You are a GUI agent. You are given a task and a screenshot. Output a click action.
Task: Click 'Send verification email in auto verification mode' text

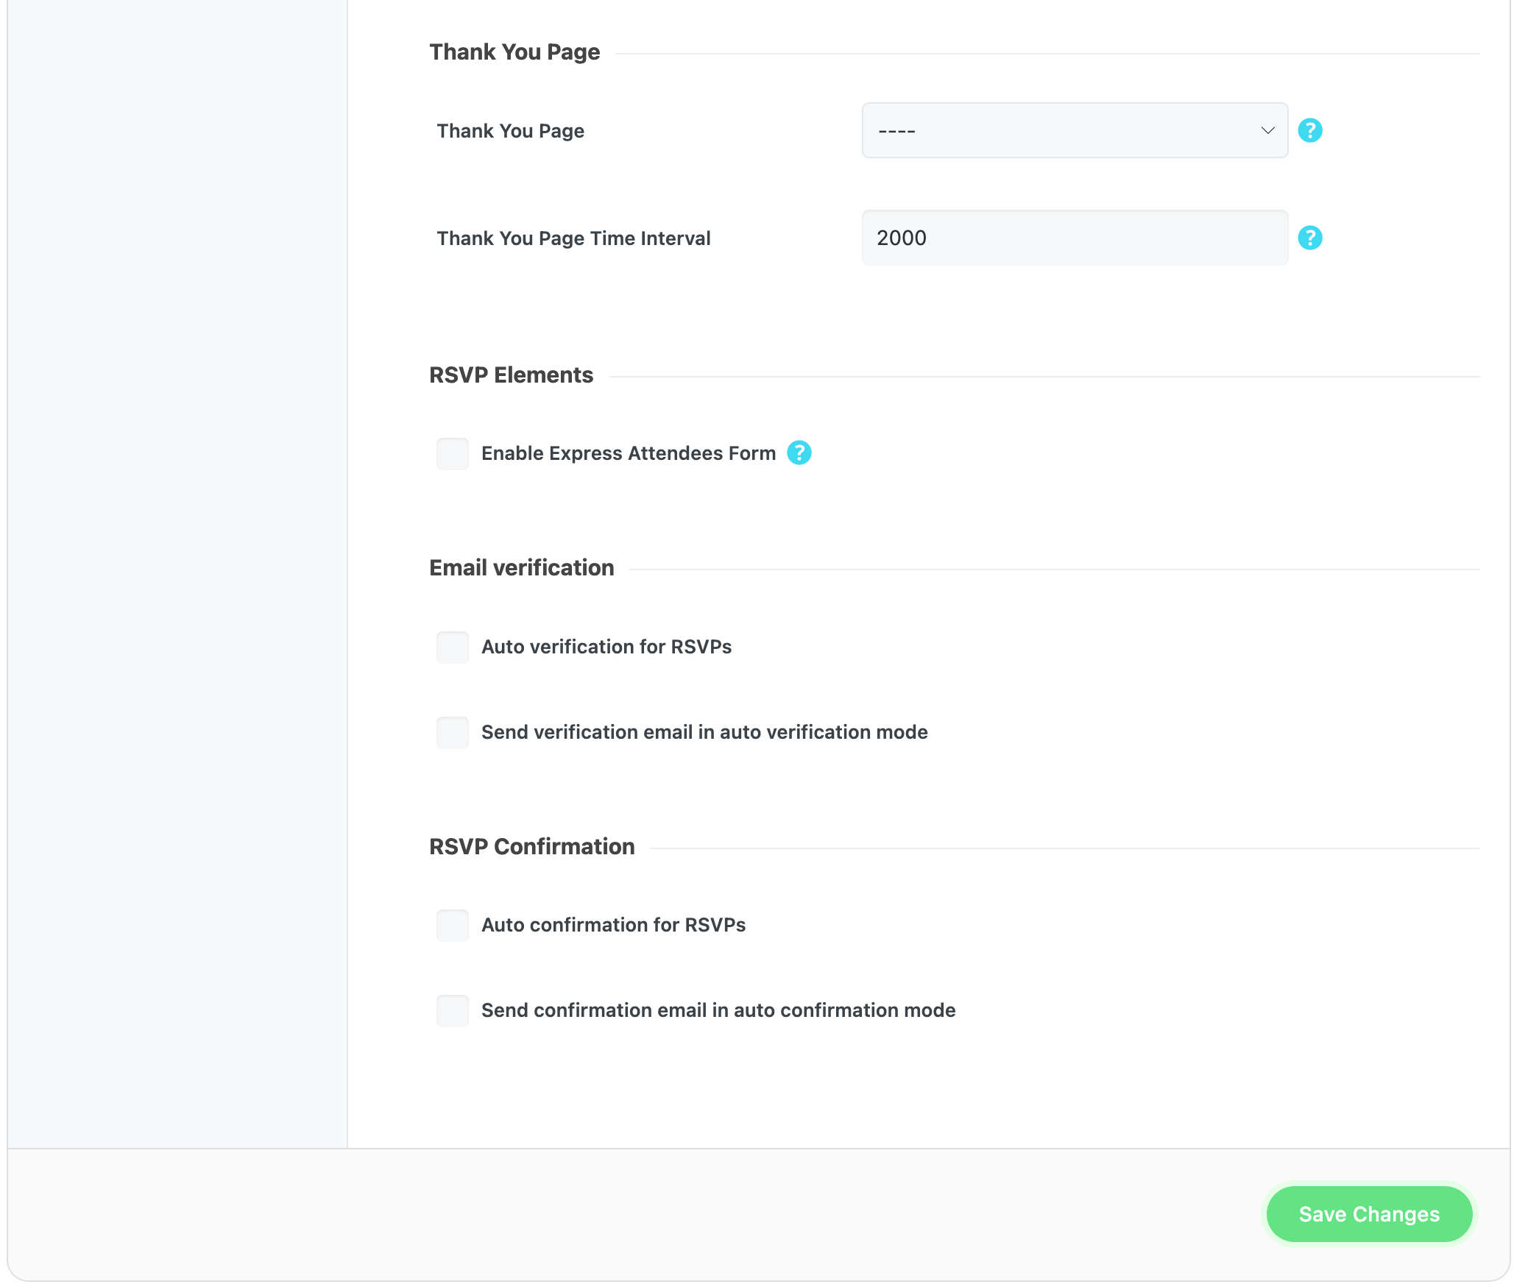(x=704, y=732)
